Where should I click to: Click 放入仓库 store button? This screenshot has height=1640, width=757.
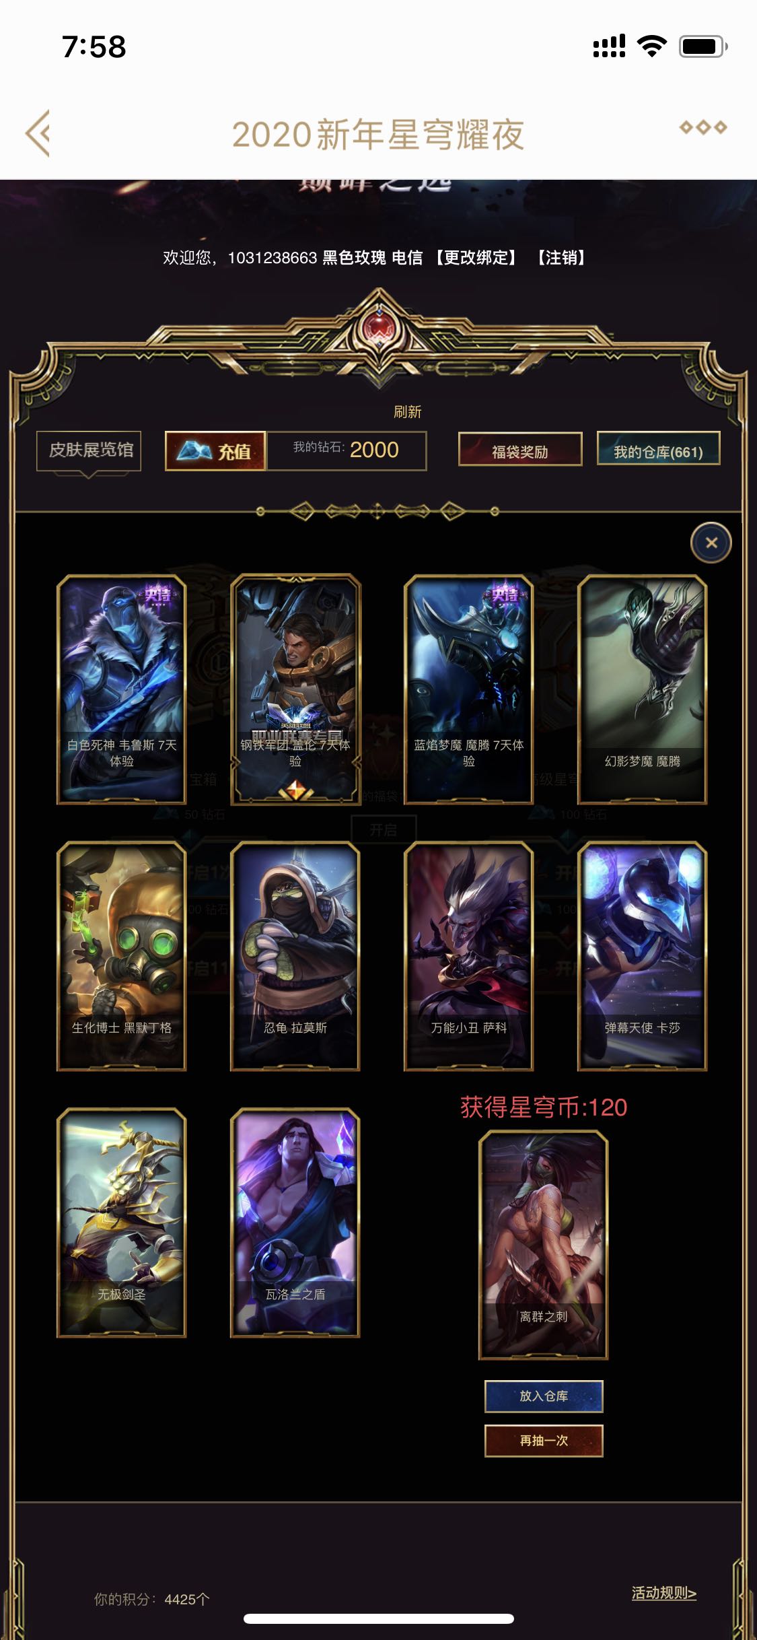pos(544,1396)
